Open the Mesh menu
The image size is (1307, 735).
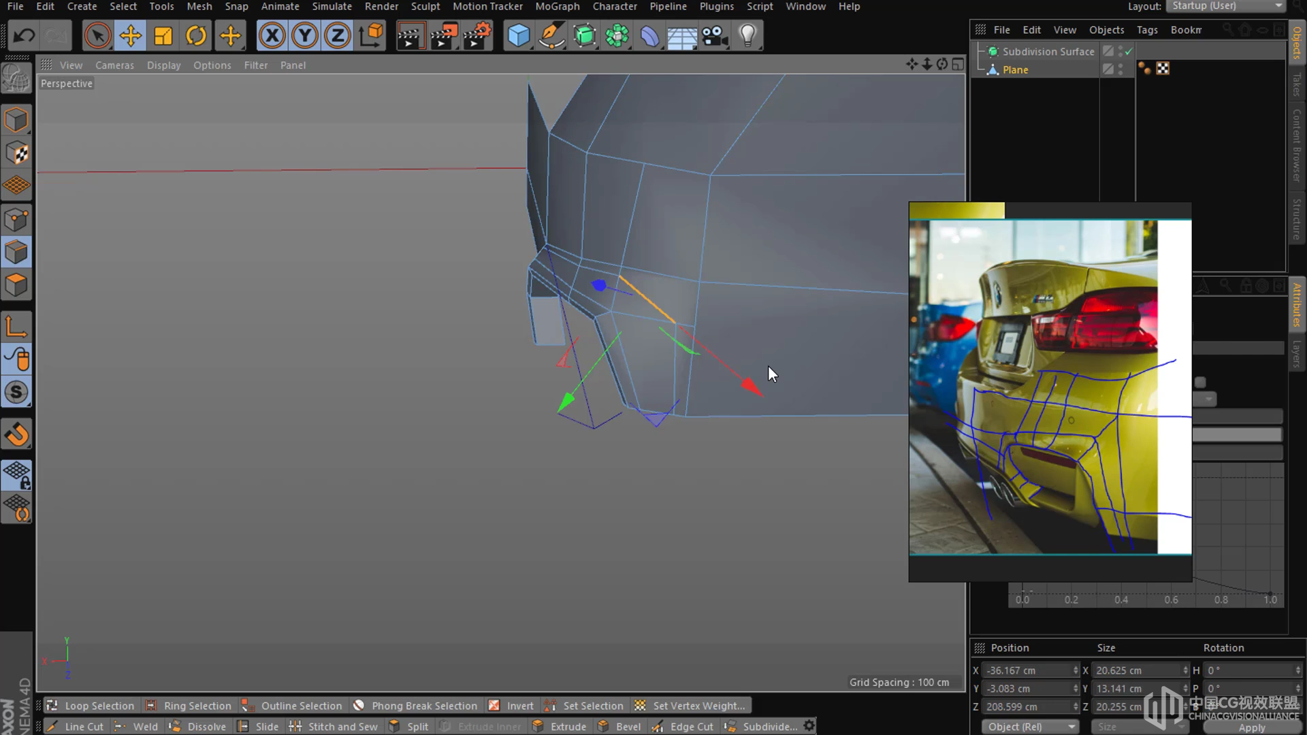click(x=199, y=6)
